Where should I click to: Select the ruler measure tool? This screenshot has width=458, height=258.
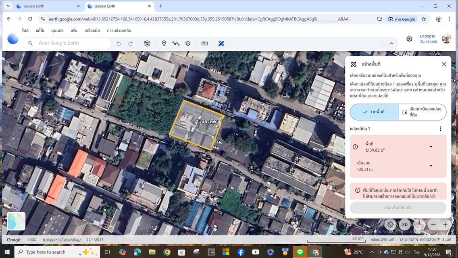coord(204,44)
